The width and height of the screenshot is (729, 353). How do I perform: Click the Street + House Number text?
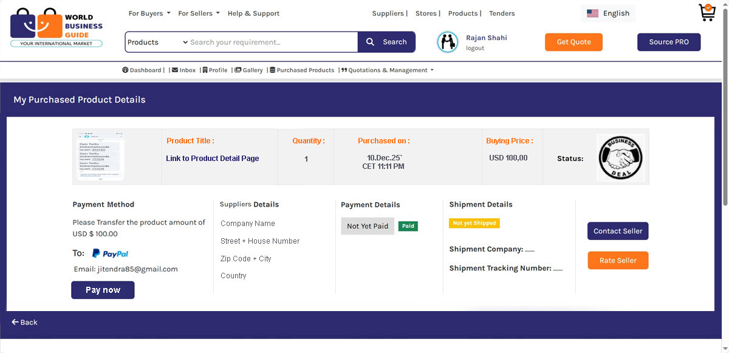pyautogui.click(x=260, y=241)
